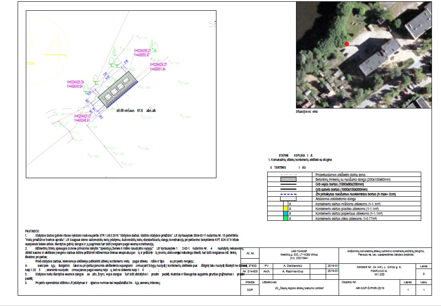This screenshot has height=306, width=441.
Task: Click the container pad drawing in site plan
Action: point(117,89)
